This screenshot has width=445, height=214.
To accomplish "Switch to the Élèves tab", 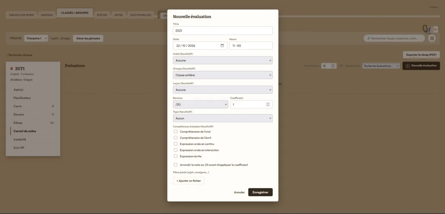I will [102, 15].
